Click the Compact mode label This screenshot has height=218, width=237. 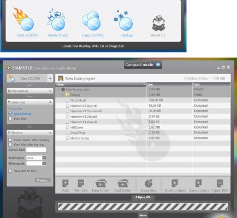click(x=139, y=64)
